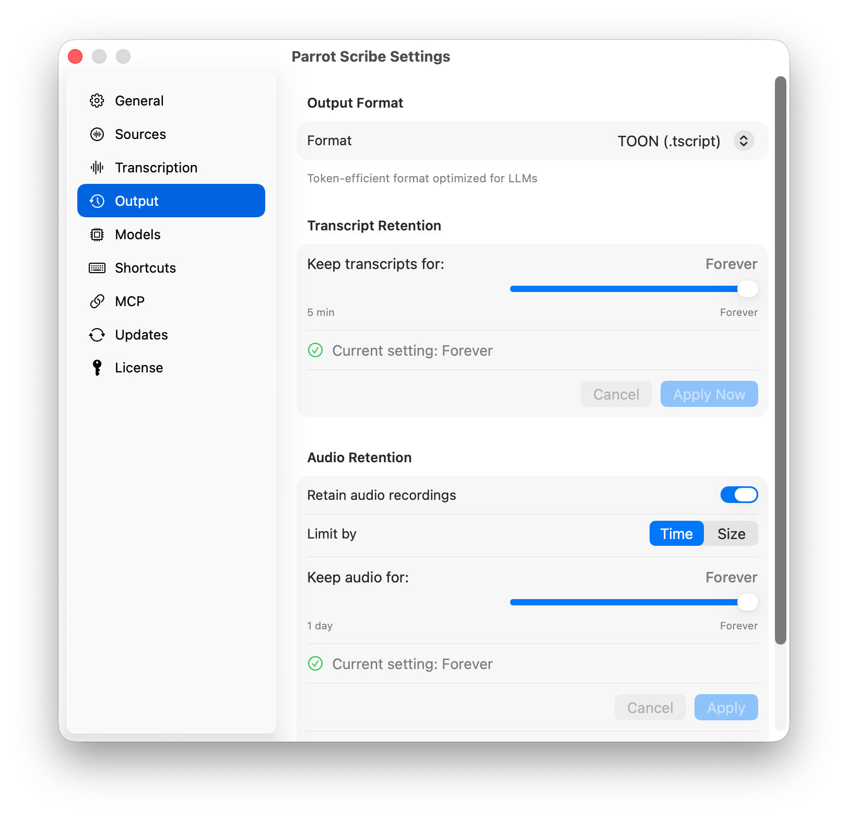This screenshot has width=848, height=819.
Task: Open Shortcuts settings
Action: coord(171,268)
